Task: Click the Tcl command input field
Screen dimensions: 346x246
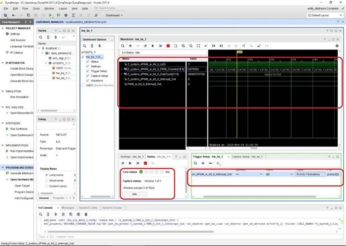Action: [112, 236]
